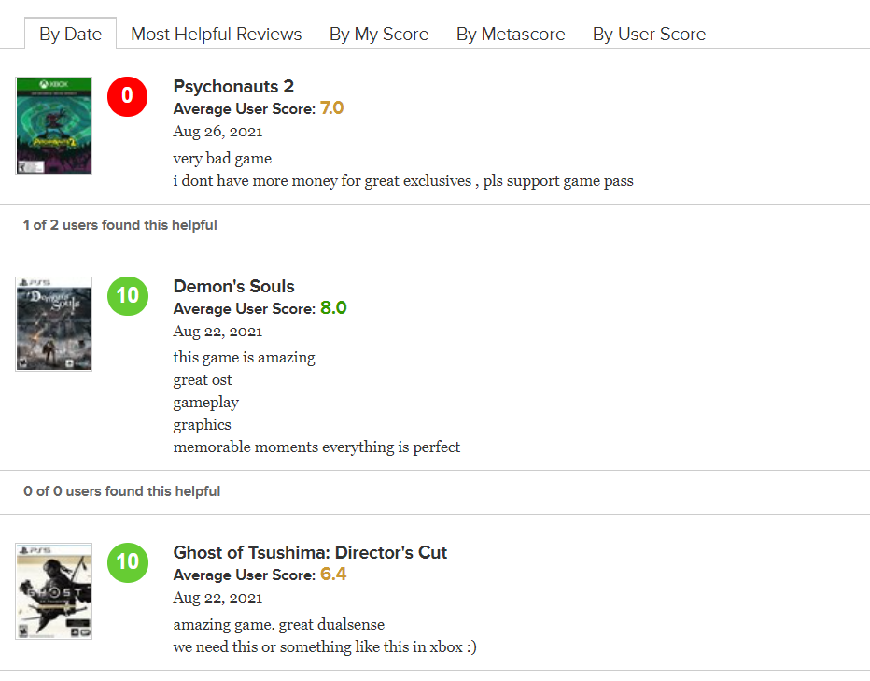Click Demon's Souls average user score 8.0

point(333,308)
